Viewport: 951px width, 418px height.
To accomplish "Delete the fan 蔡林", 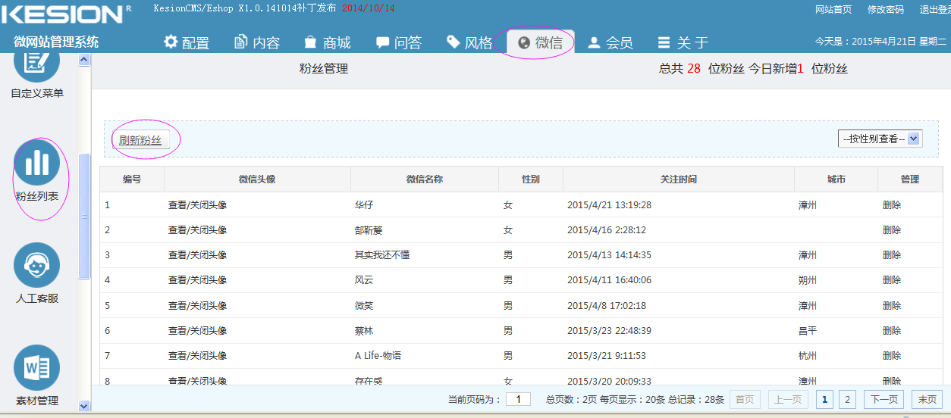I will tap(892, 331).
